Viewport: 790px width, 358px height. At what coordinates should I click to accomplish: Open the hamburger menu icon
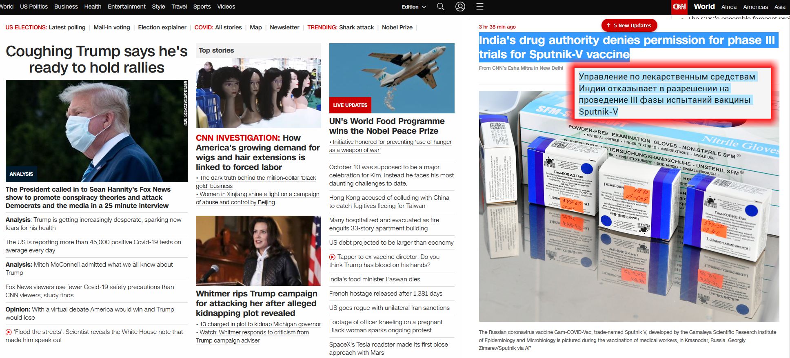[x=480, y=7]
